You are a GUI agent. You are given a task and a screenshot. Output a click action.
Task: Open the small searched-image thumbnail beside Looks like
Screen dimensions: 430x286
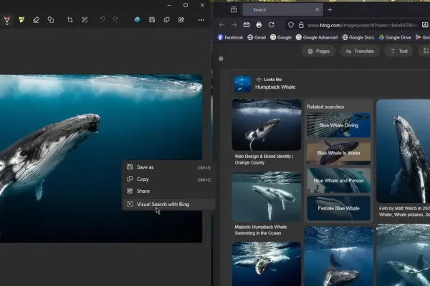click(x=243, y=84)
